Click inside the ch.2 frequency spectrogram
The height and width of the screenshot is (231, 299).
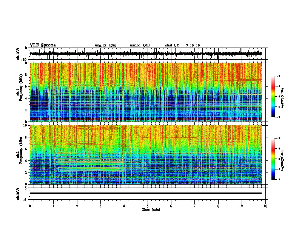coord(145,155)
